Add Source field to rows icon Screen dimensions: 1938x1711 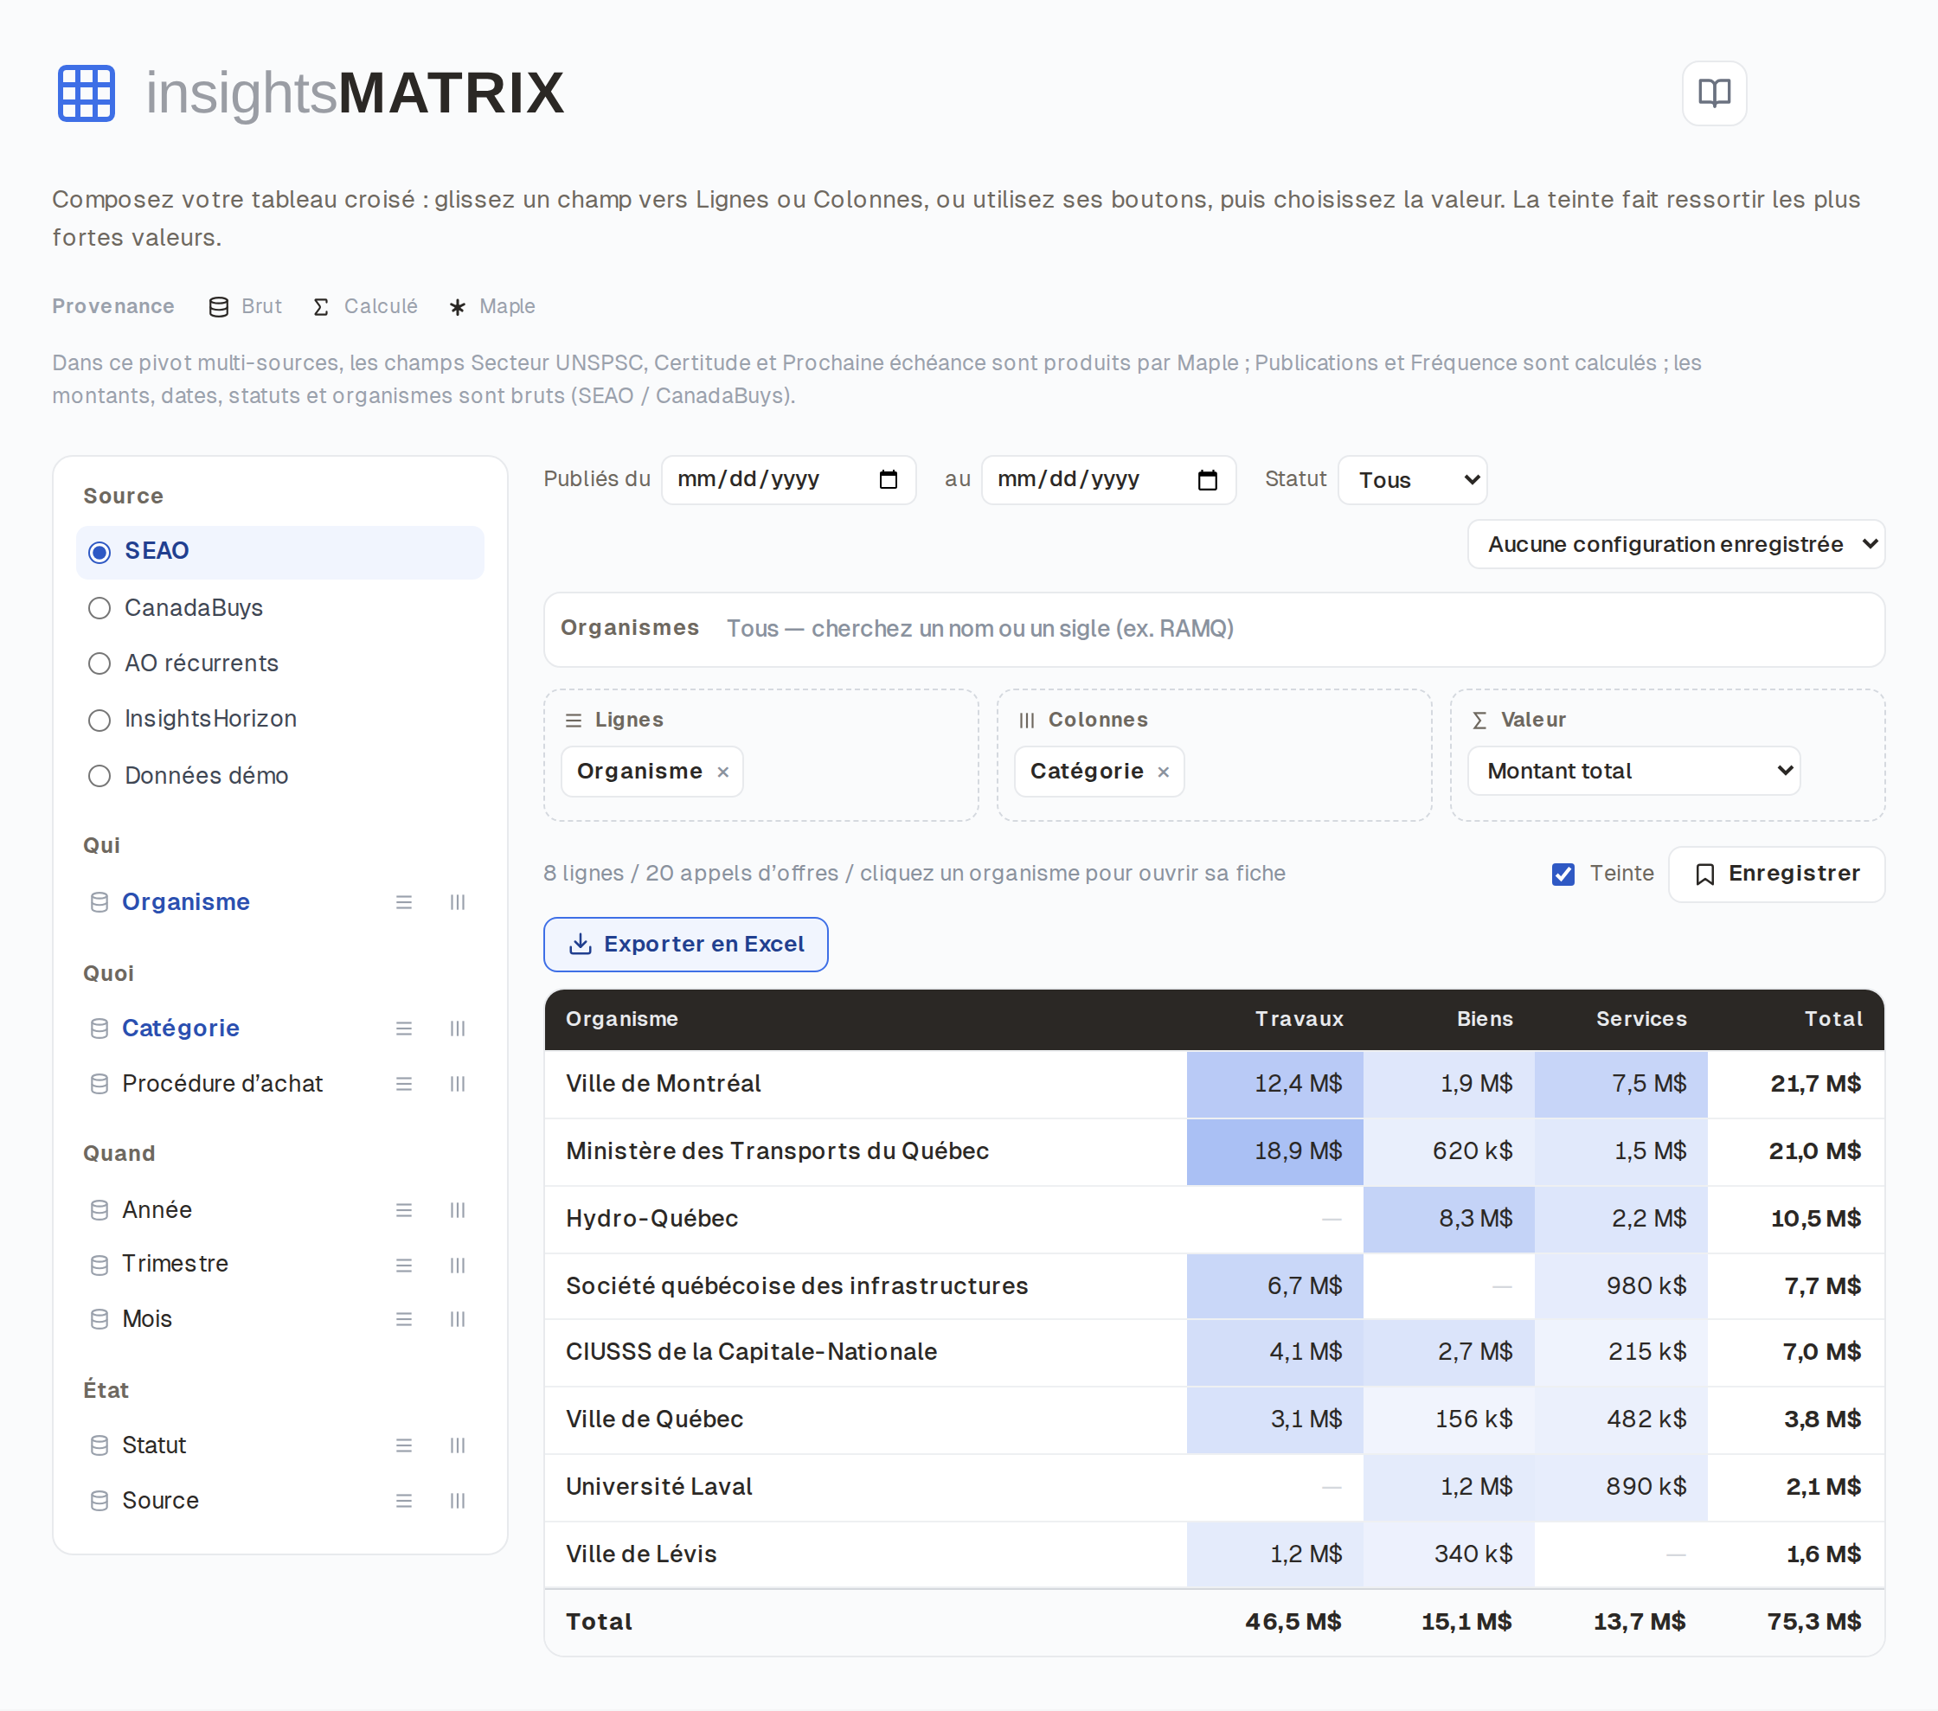coord(404,1500)
